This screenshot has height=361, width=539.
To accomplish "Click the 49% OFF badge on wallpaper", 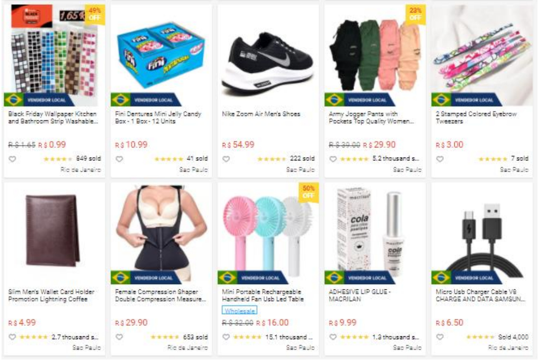I will 94,14.
